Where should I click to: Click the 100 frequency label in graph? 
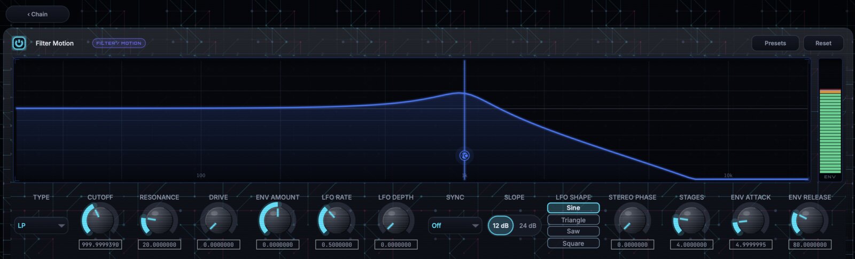(201, 175)
